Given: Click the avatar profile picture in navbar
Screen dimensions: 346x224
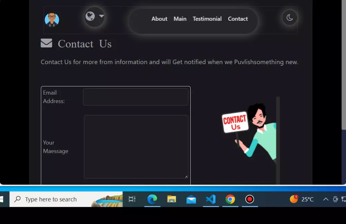Looking at the screenshot, I should [x=52, y=20].
